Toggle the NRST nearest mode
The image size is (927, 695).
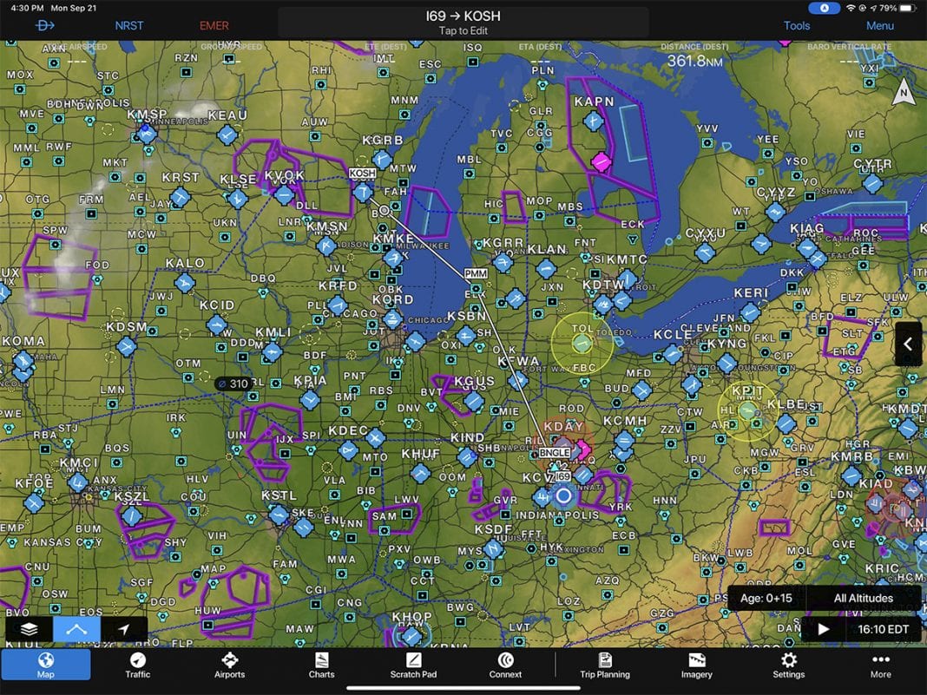[x=128, y=25]
